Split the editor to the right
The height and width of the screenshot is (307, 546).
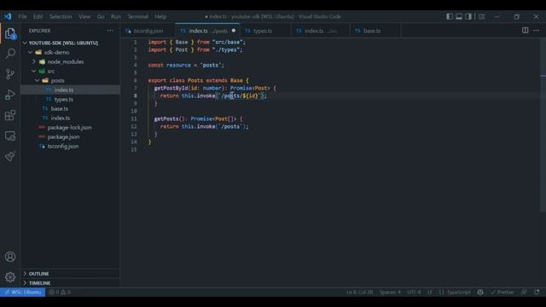[526, 31]
